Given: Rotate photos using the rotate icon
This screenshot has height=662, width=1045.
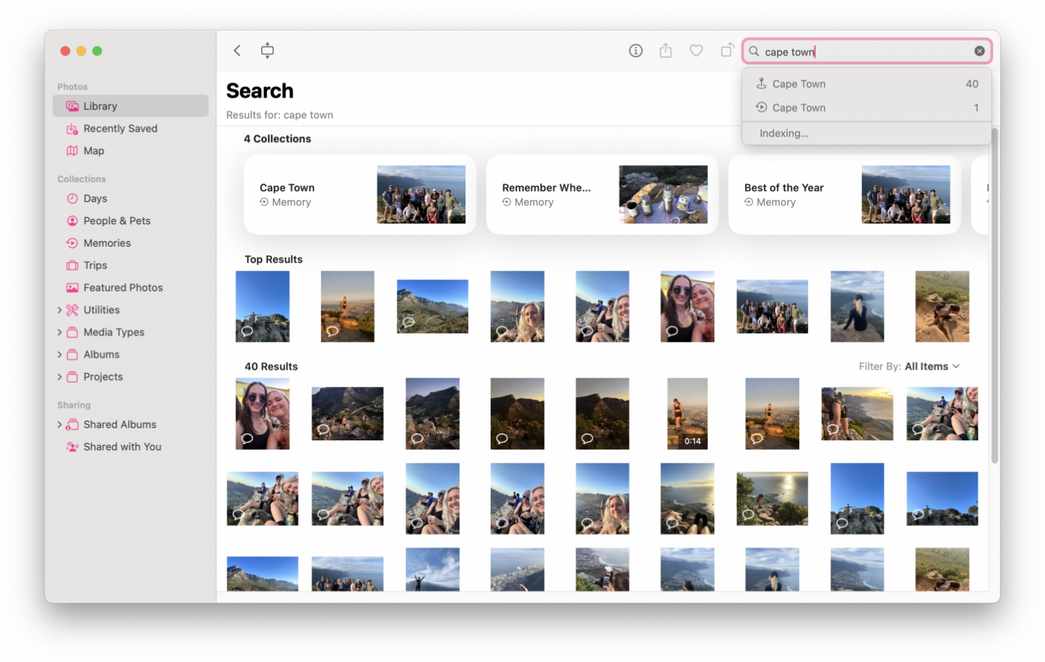Looking at the screenshot, I should 727,50.
